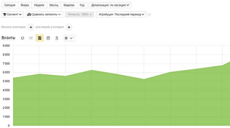Open the Точность: 100% dropdown

80,14
